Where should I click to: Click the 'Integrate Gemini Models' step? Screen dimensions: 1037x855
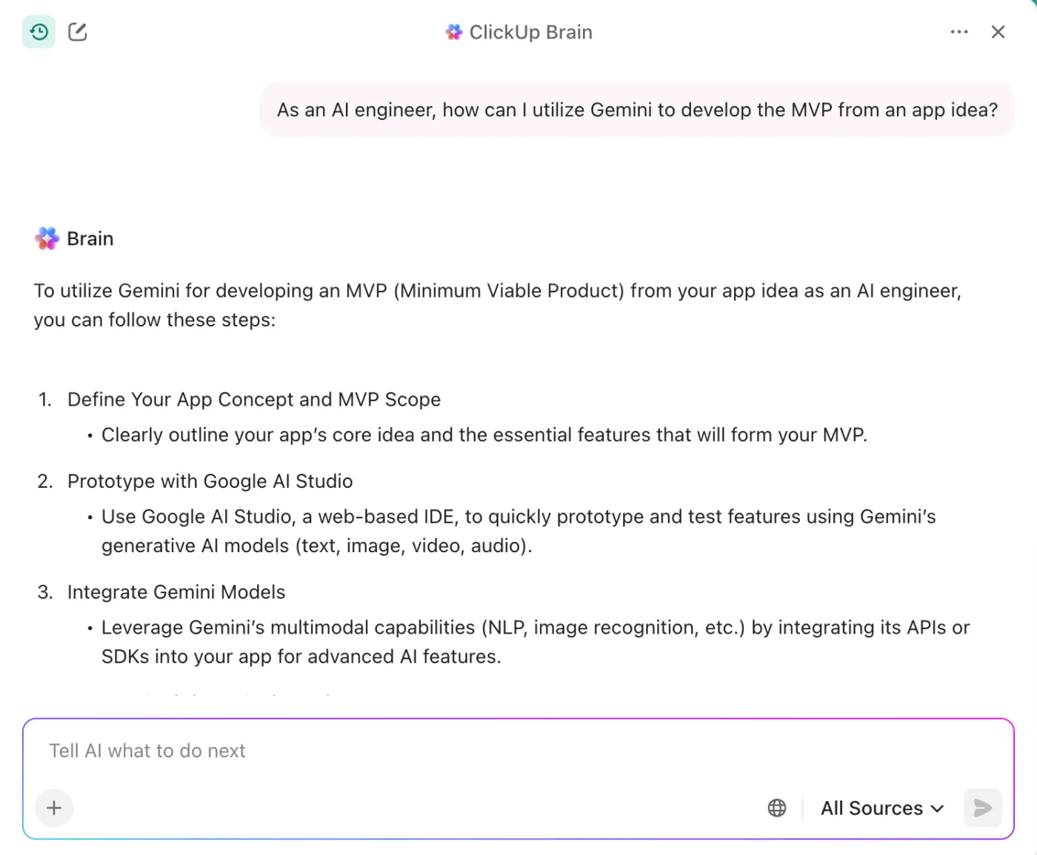point(176,592)
